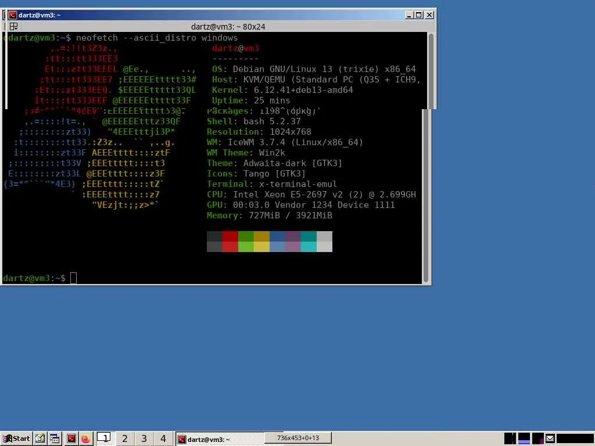
Task: Click the 'WM Theme: Win2k' line
Action: pyautogui.click(x=246, y=153)
